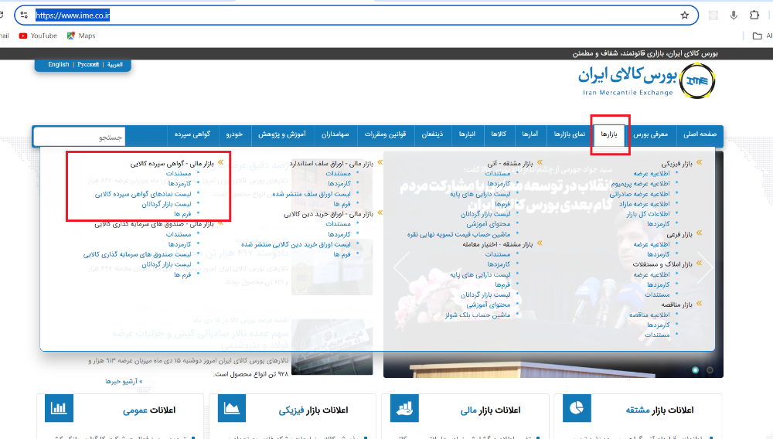Open YouTube bookmark

pyautogui.click(x=38, y=36)
